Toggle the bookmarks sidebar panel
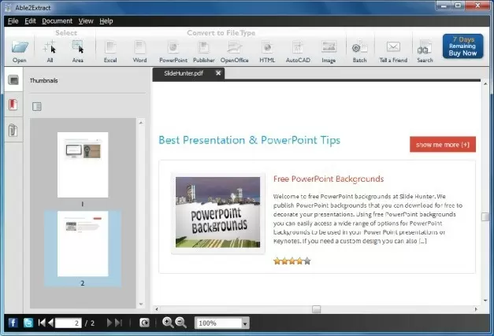This screenshot has width=494, height=336. pyautogui.click(x=13, y=105)
